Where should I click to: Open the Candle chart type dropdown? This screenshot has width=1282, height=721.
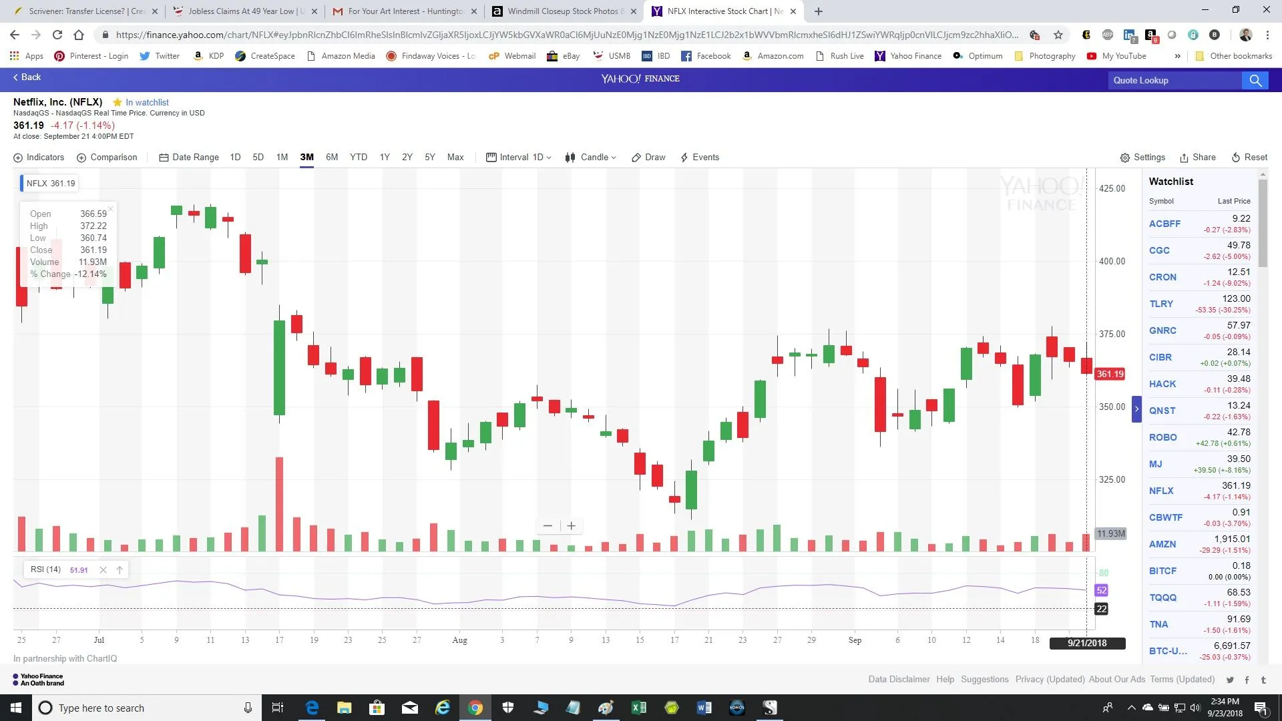590,158
